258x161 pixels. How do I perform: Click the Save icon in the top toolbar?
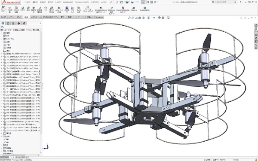coord(127,2)
